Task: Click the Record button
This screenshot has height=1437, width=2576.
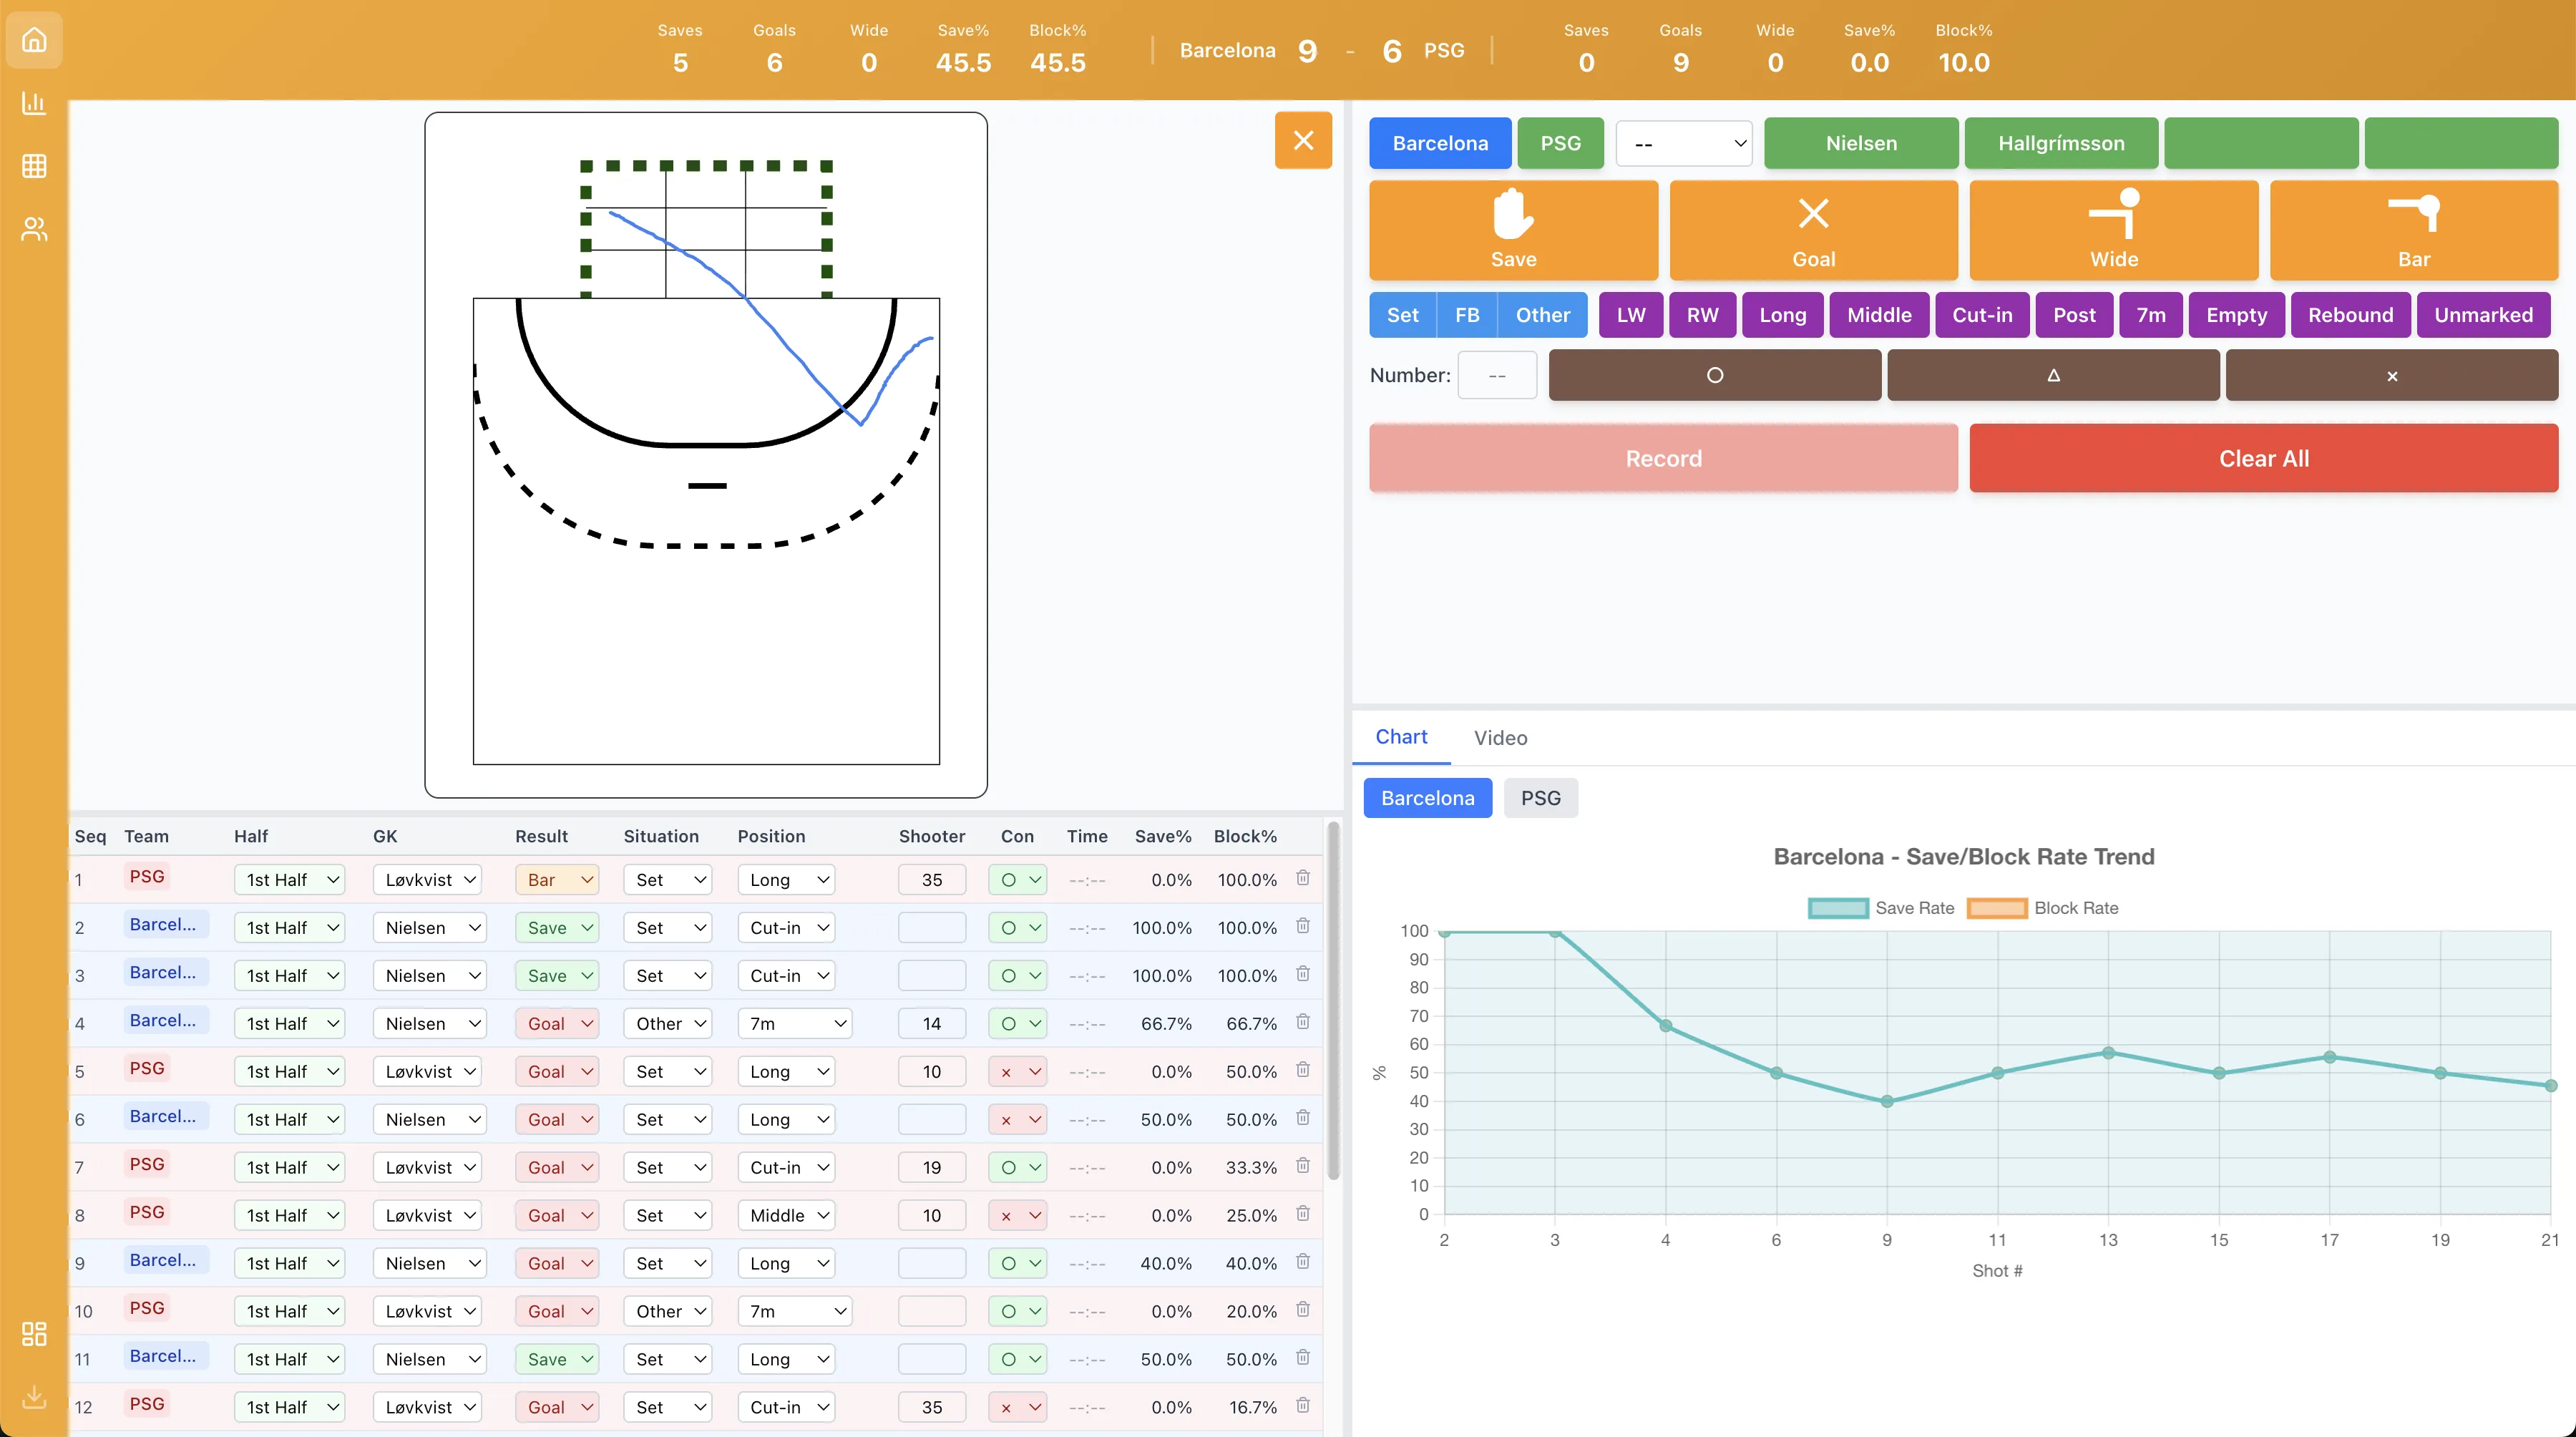Action: coord(1663,458)
